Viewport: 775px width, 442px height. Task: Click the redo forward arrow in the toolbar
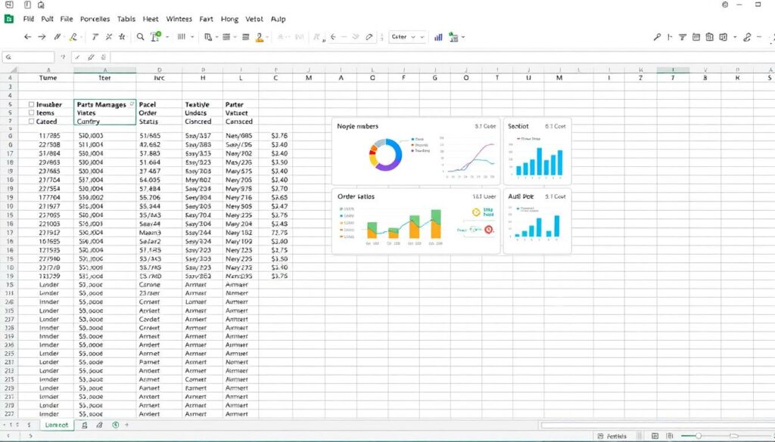(42, 37)
